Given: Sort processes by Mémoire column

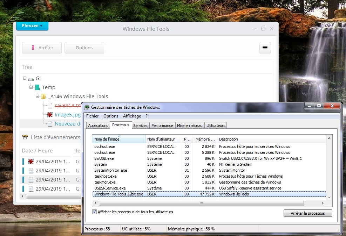Looking at the screenshot, I should (x=205, y=139).
